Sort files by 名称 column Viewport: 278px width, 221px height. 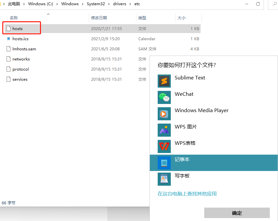[14, 18]
